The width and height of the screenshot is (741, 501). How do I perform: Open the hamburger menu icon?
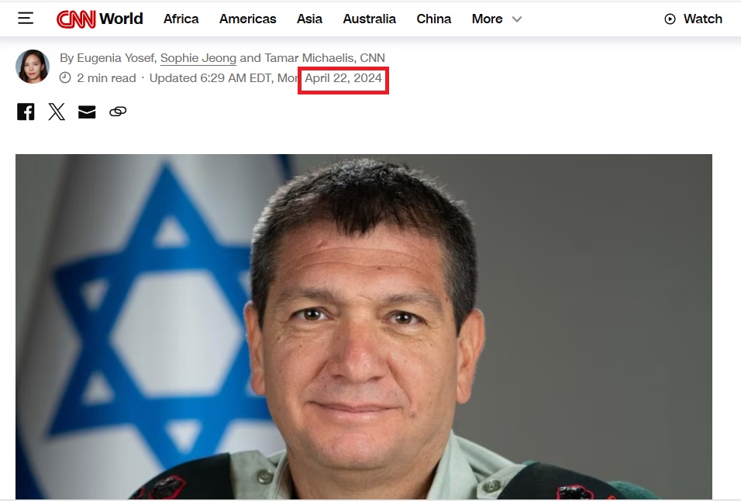click(x=26, y=19)
